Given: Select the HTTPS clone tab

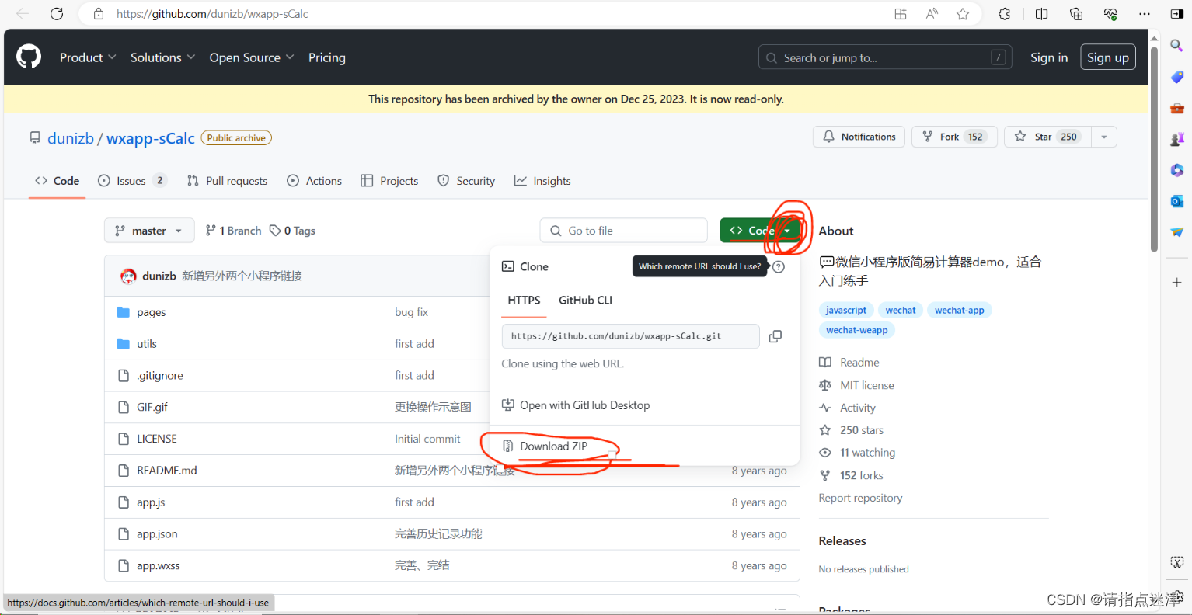Looking at the screenshot, I should click(x=524, y=301).
